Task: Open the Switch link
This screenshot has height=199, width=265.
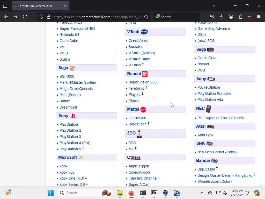Action: [64, 59]
